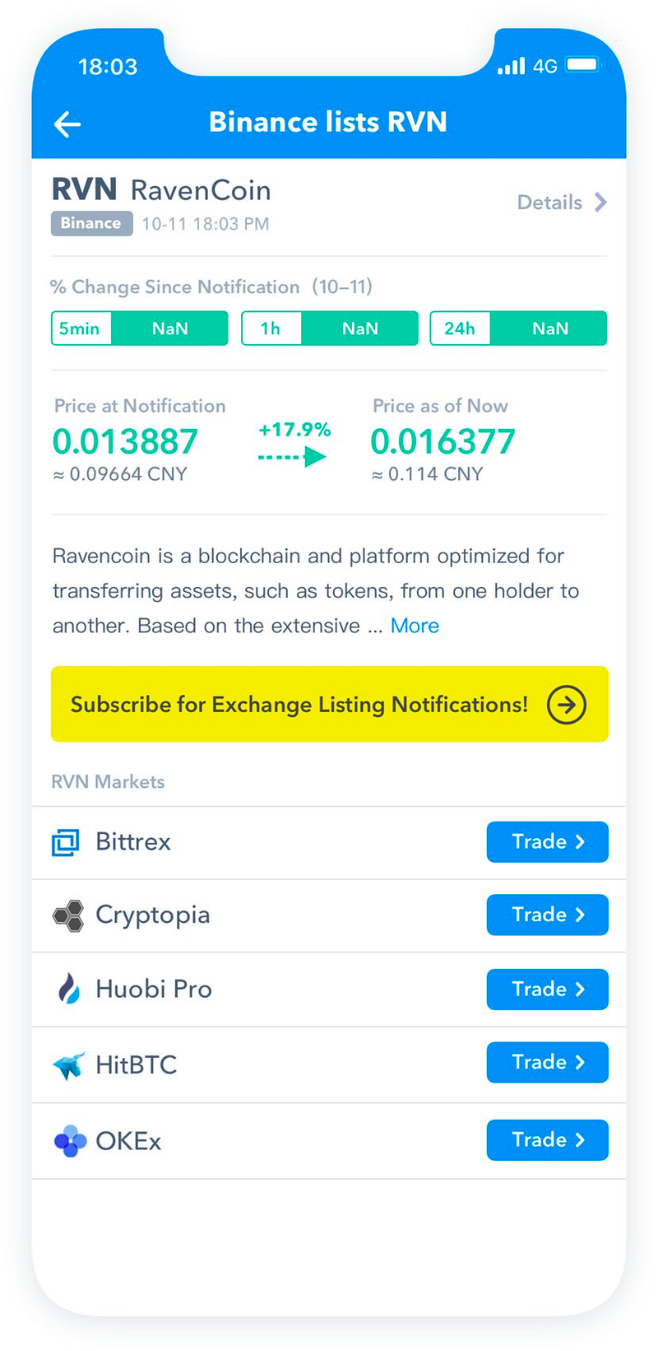
Task: Select the Cryptopia market name
Action: 153,915
